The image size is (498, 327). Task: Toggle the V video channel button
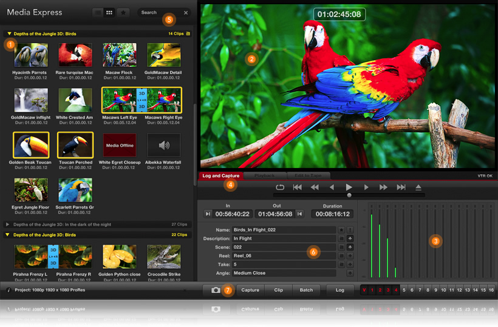364,290
